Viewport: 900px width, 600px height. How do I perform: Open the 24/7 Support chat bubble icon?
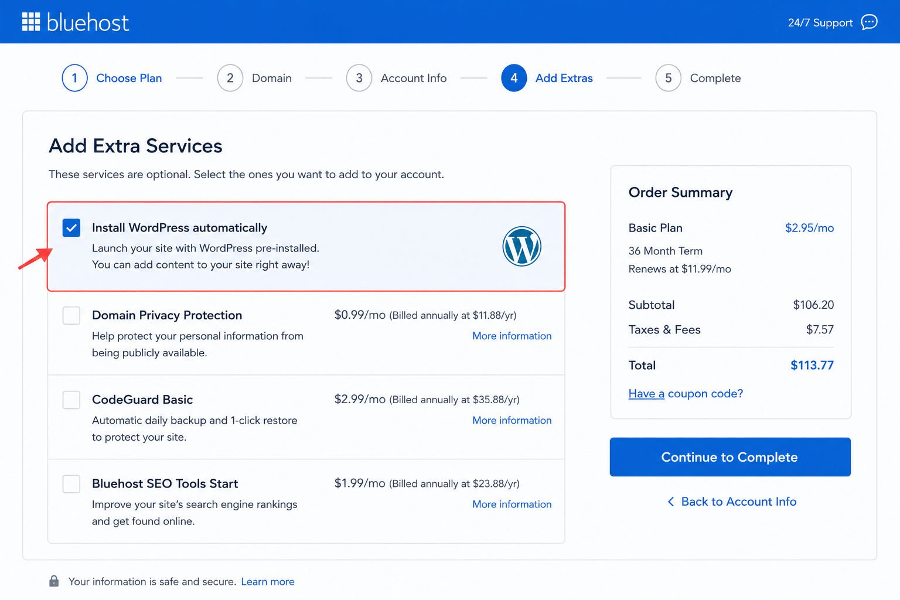[869, 22]
